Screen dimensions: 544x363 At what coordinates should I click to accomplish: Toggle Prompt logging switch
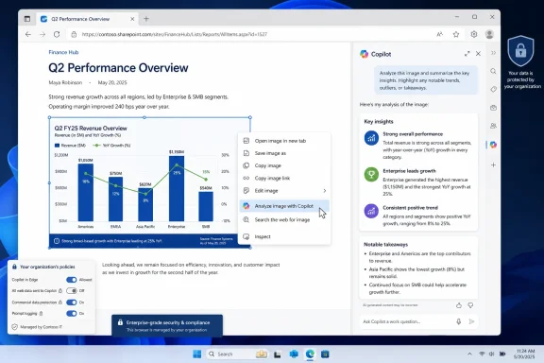click(x=72, y=313)
